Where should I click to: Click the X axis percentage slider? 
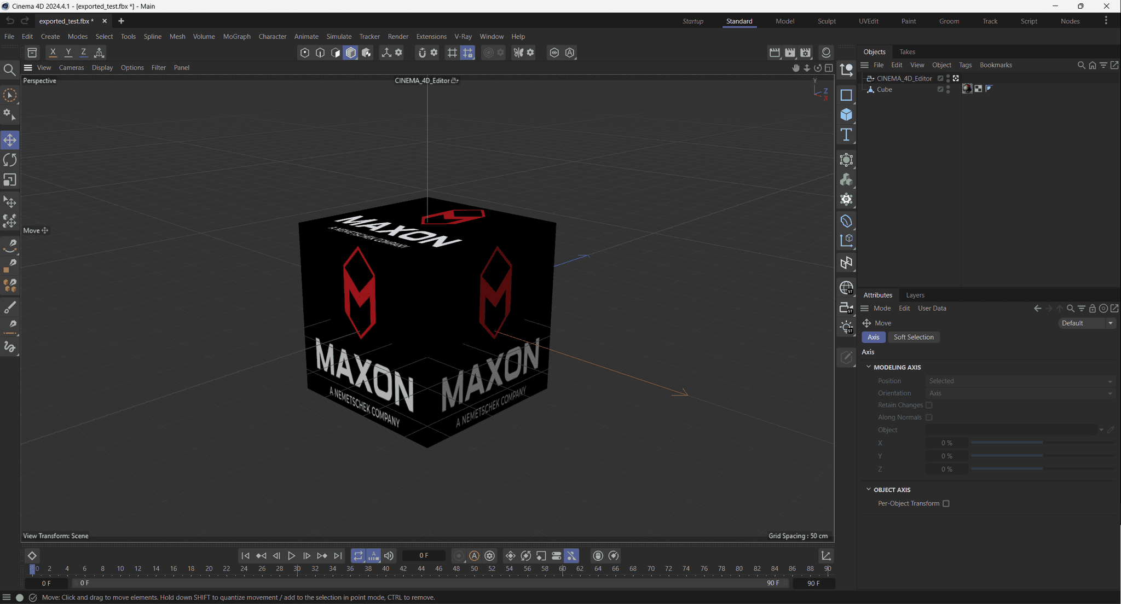click(x=1043, y=443)
